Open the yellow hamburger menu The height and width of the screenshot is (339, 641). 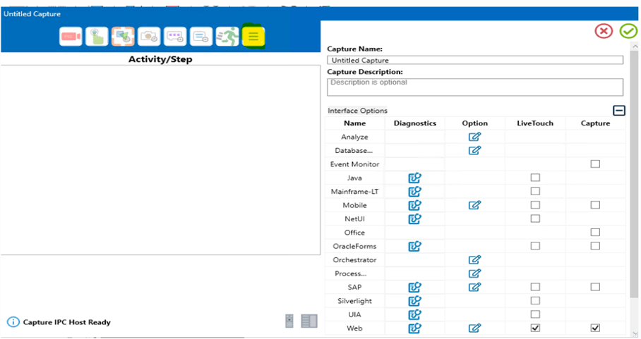pyautogui.click(x=253, y=37)
